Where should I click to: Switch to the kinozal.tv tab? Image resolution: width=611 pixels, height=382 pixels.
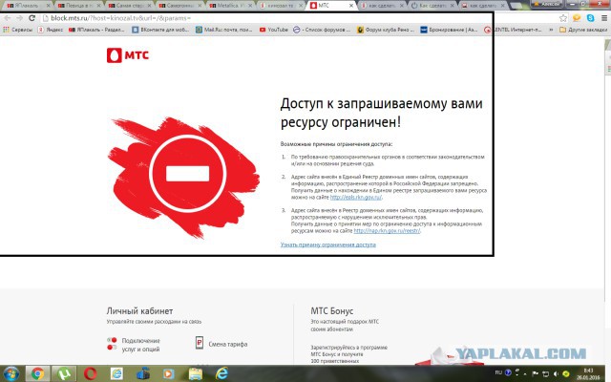[x=281, y=6]
